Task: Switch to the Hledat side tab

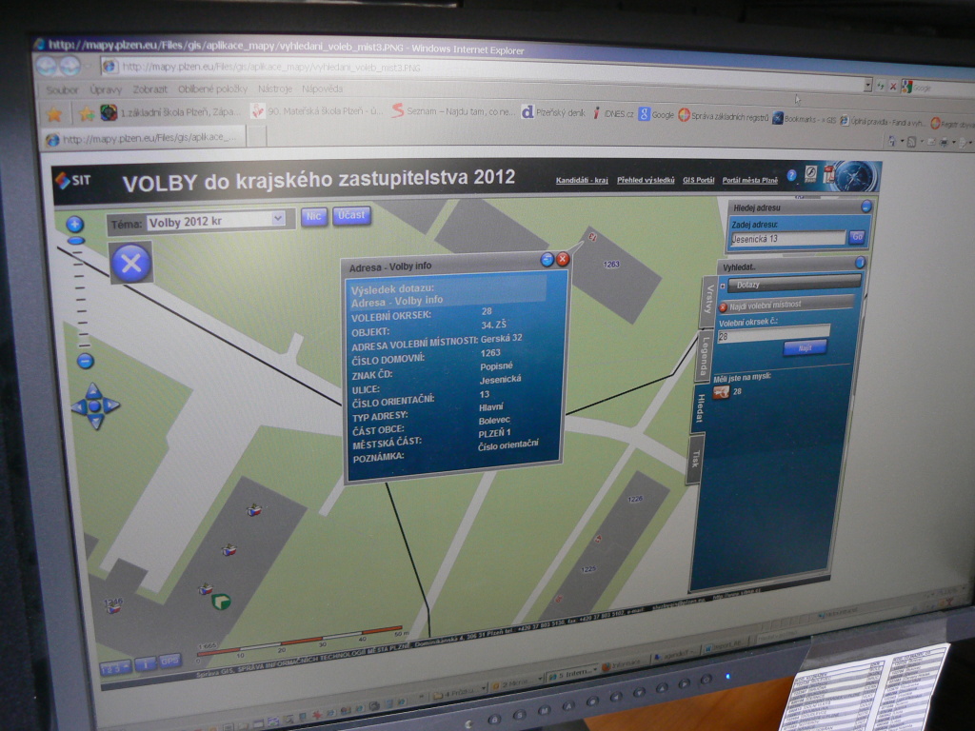Action: pos(699,408)
